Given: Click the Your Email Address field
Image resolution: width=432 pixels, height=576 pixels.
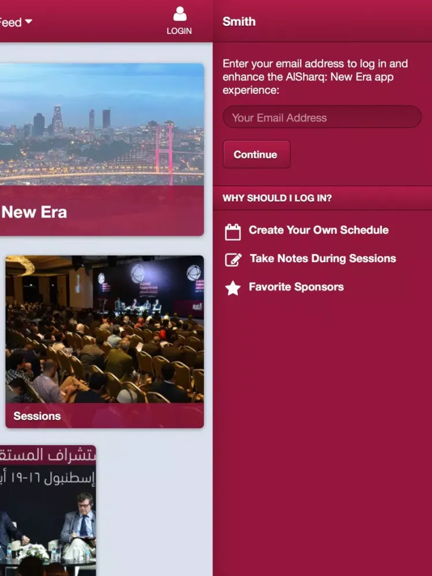Looking at the screenshot, I should click(322, 117).
